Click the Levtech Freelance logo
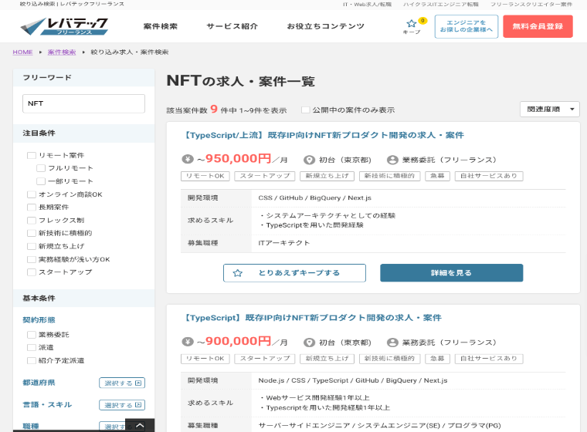 pyautogui.click(x=64, y=26)
